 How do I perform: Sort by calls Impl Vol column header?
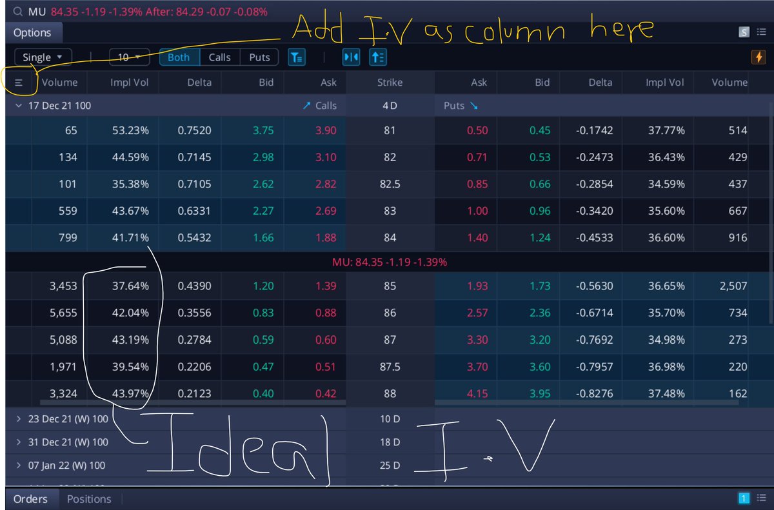pyautogui.click(x=130, y=83)
